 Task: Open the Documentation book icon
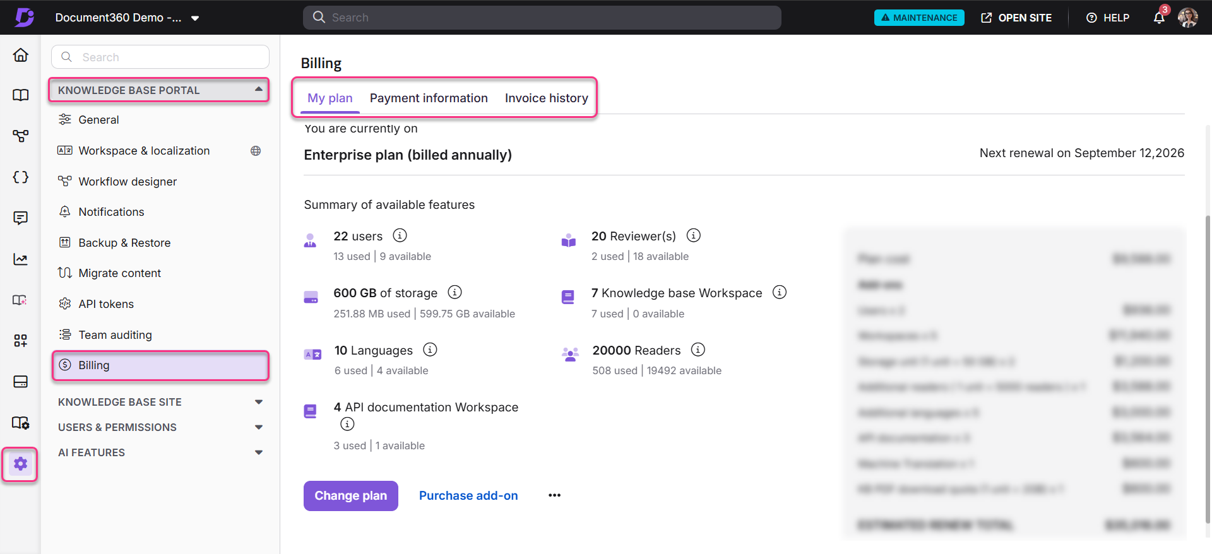click(21, 95)
